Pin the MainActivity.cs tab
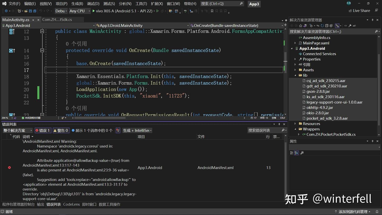 (33, 20)
